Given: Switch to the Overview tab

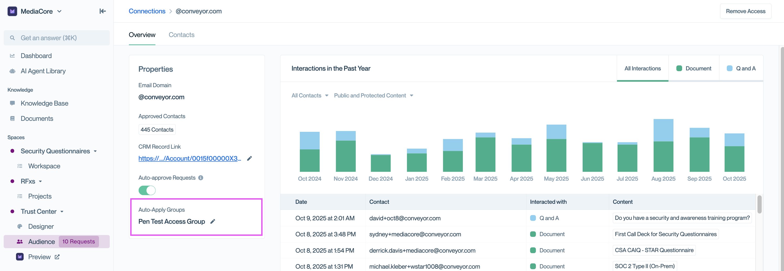Looking at the screenshot, I should (x=142, y=35).
